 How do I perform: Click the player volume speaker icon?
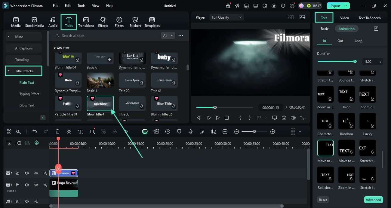point(293,118)
